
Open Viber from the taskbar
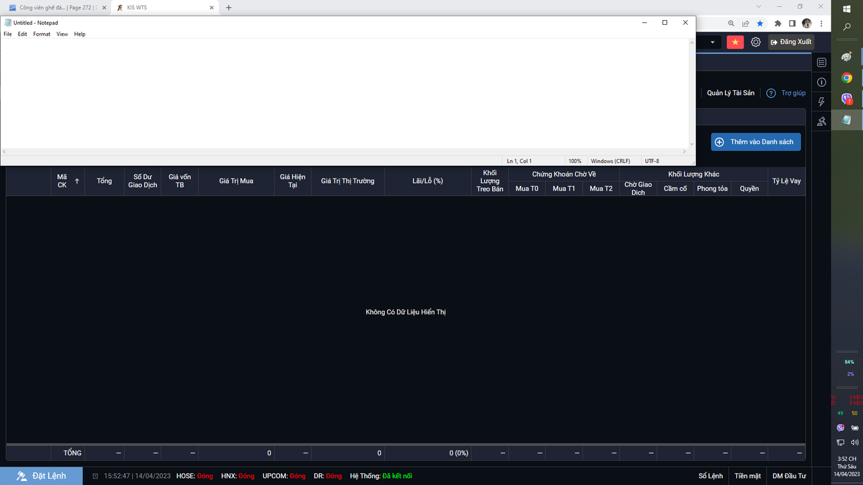[x=847, y=99]
